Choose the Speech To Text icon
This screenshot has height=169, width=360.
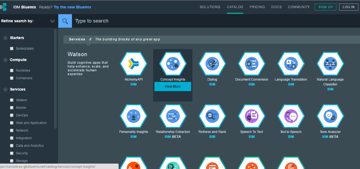pyautogui.click(x=252, y=116)
